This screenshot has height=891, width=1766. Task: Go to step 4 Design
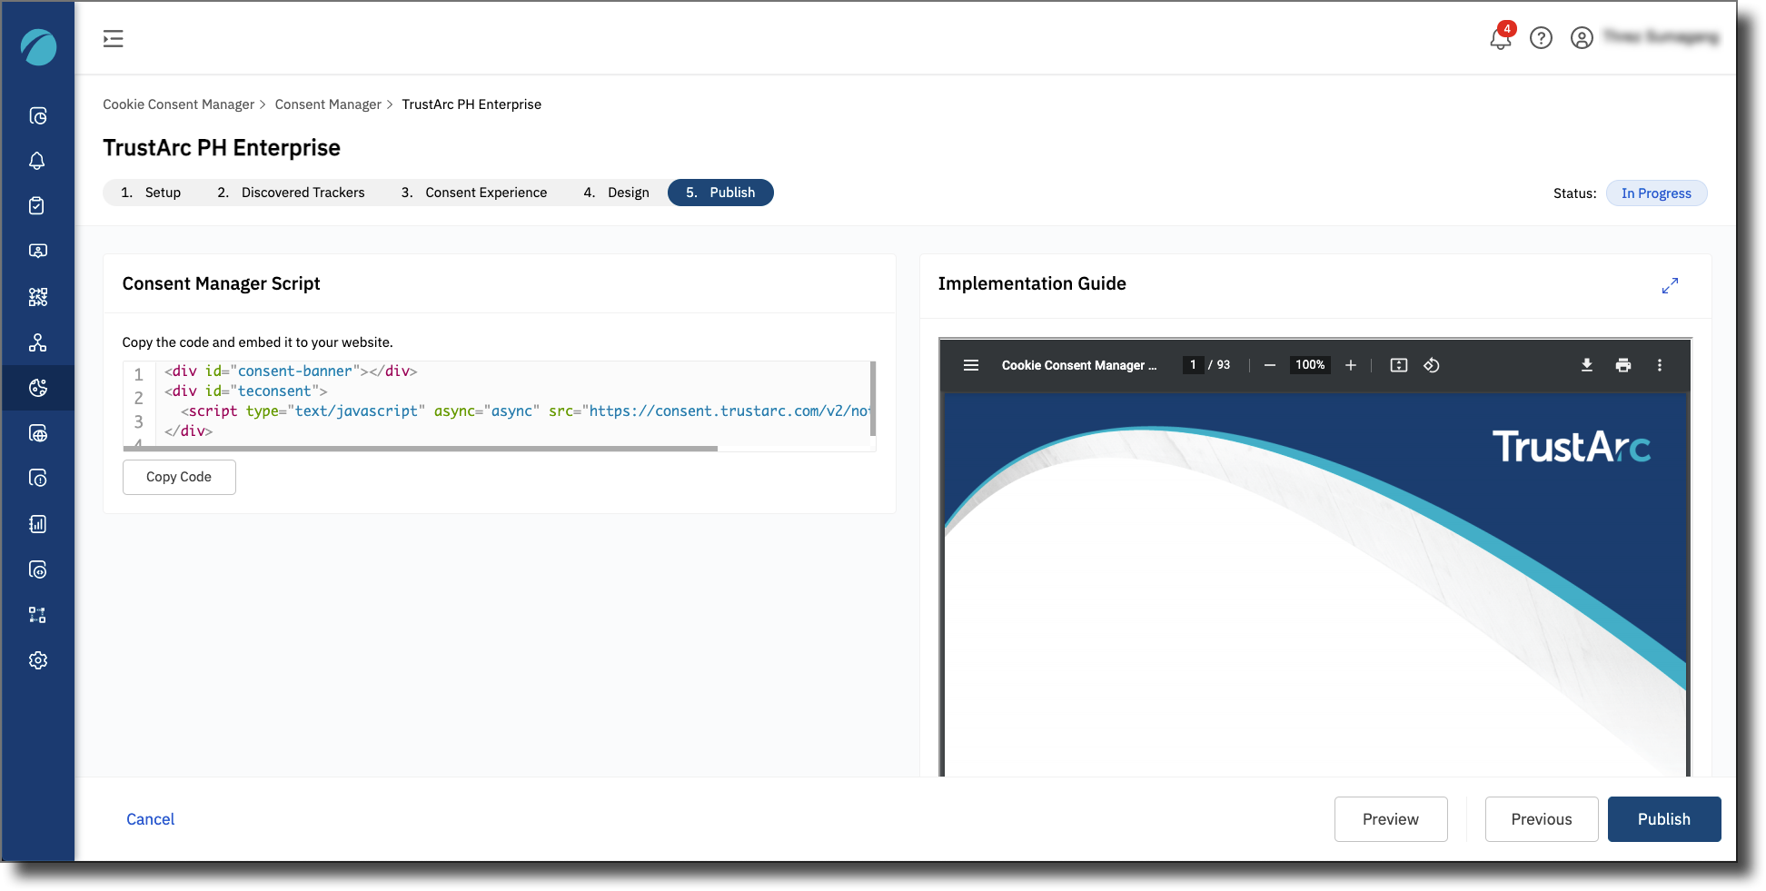(616, 193)
